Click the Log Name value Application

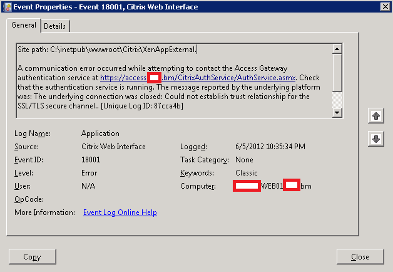[x=100, y=133]
